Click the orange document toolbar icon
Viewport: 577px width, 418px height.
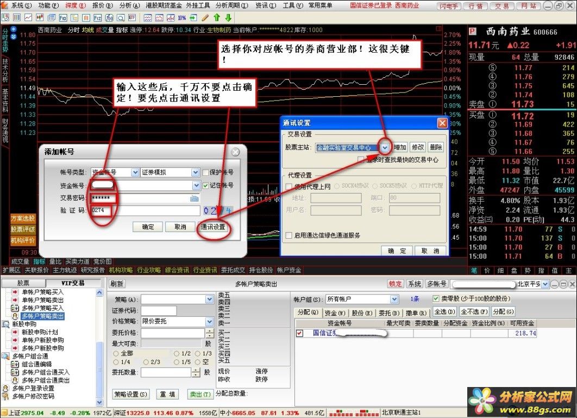[86, 17]
